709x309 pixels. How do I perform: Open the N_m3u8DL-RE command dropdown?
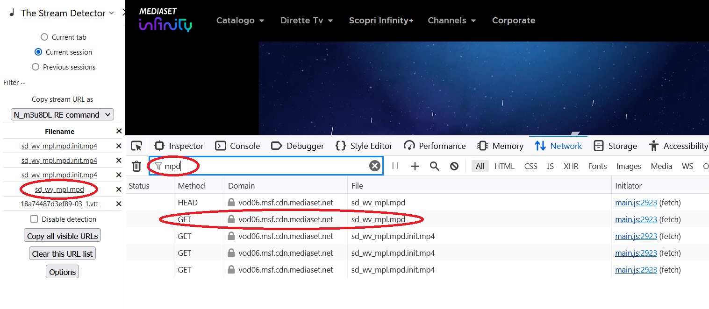pyautogui.click(x=62, y=115)
